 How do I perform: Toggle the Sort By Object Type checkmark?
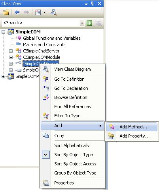[x=46, y=155]
